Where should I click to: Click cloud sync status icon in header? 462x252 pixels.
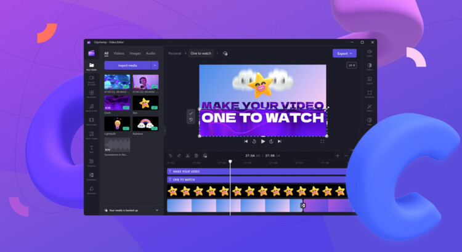pyautogui.click(x=225, y=54)
